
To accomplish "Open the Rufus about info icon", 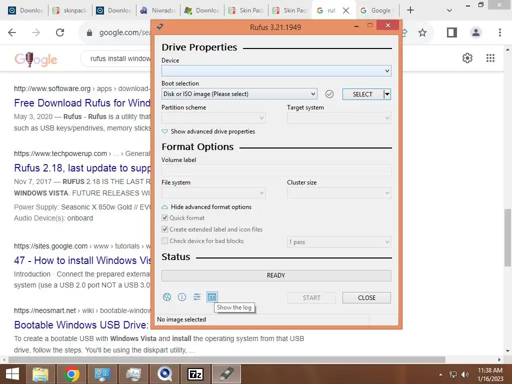I will [x=182, y=297].
